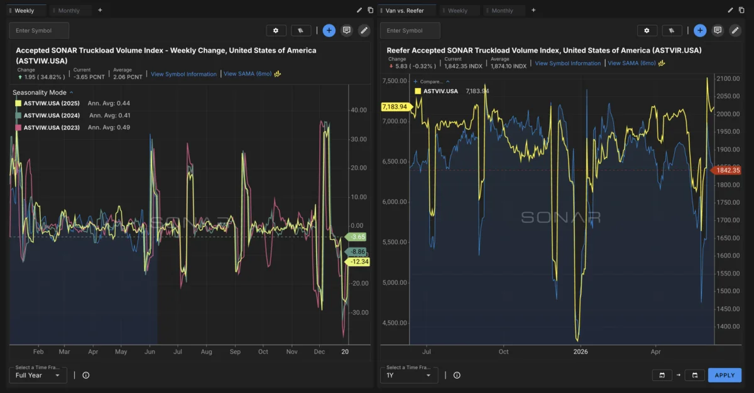Viewport: 754px width, 393px height.
Task: Toggle ASTVIV.USA compare series label
Action: coord(440,92)
